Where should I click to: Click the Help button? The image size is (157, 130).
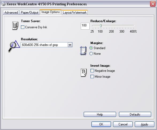[100, 115]
